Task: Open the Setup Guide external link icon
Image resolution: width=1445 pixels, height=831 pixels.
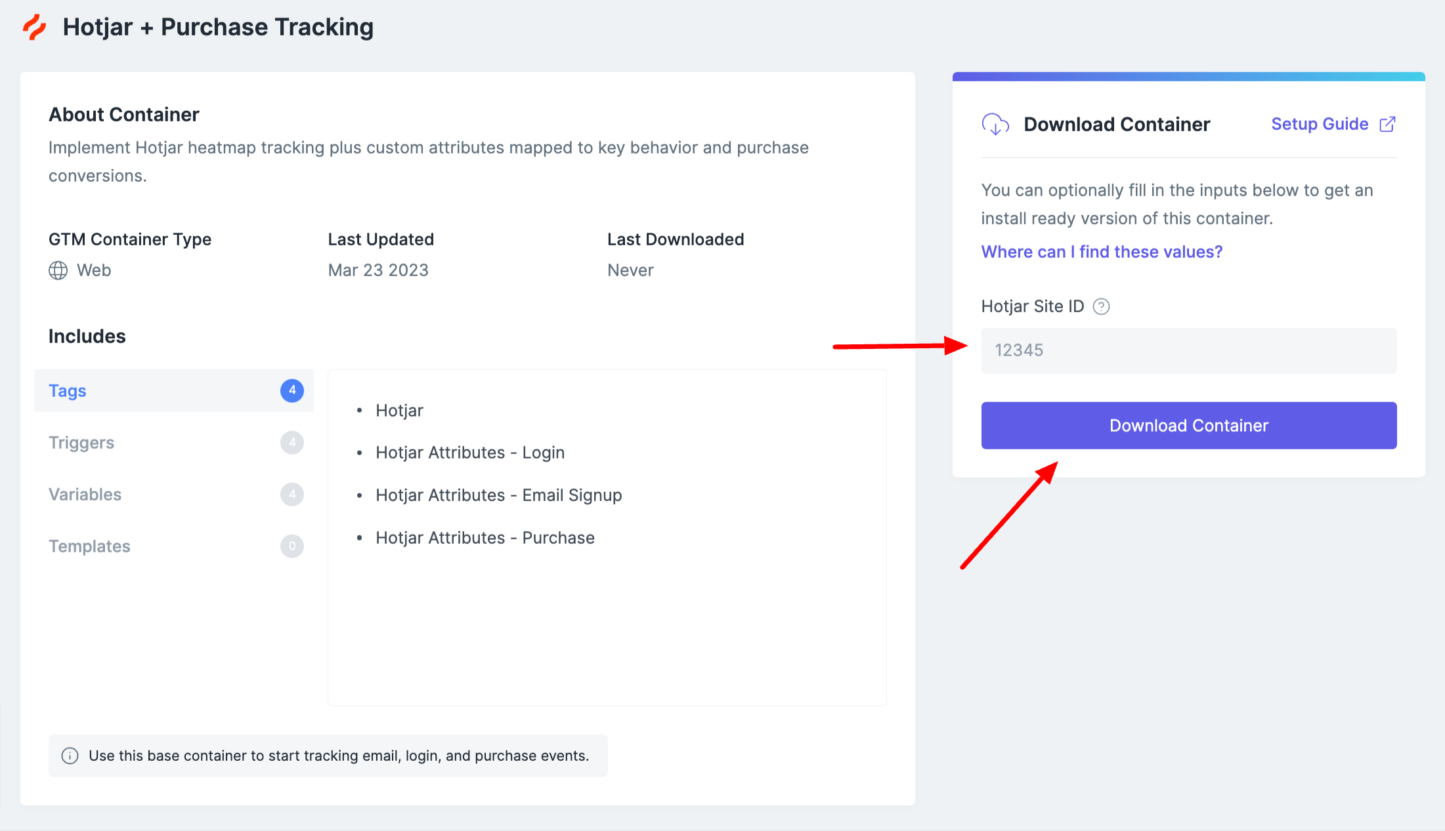Action: pos(1387,124)
